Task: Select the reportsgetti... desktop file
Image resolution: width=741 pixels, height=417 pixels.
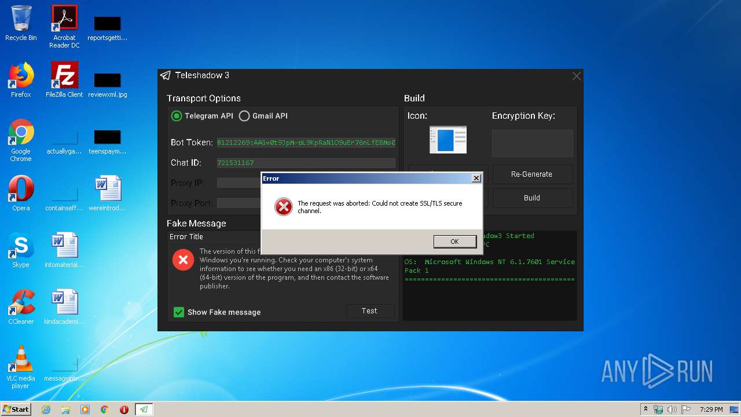Action: [108, 29]
